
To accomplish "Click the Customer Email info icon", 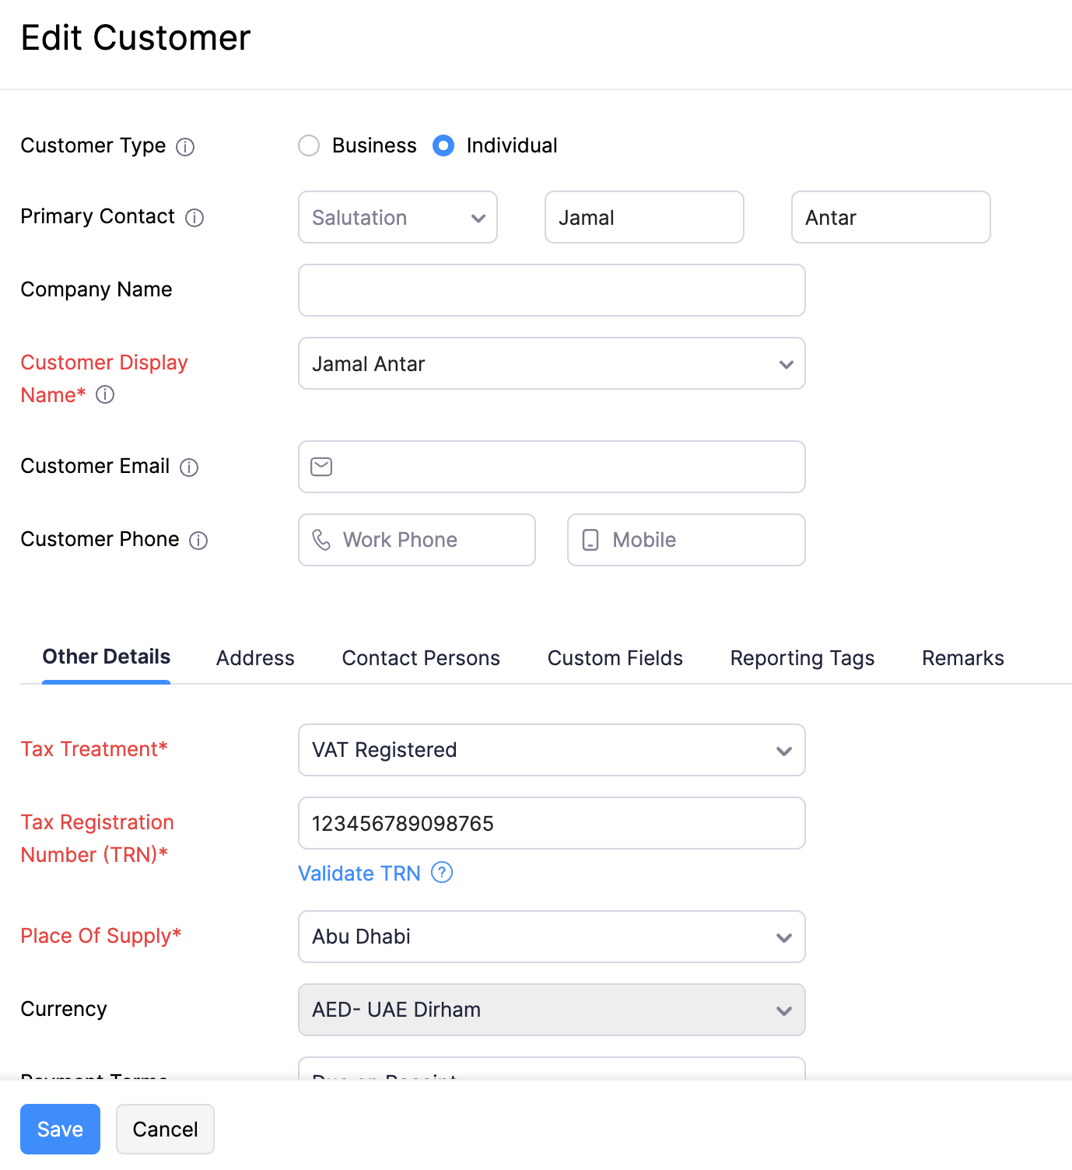I will click(x=189, y=467).
